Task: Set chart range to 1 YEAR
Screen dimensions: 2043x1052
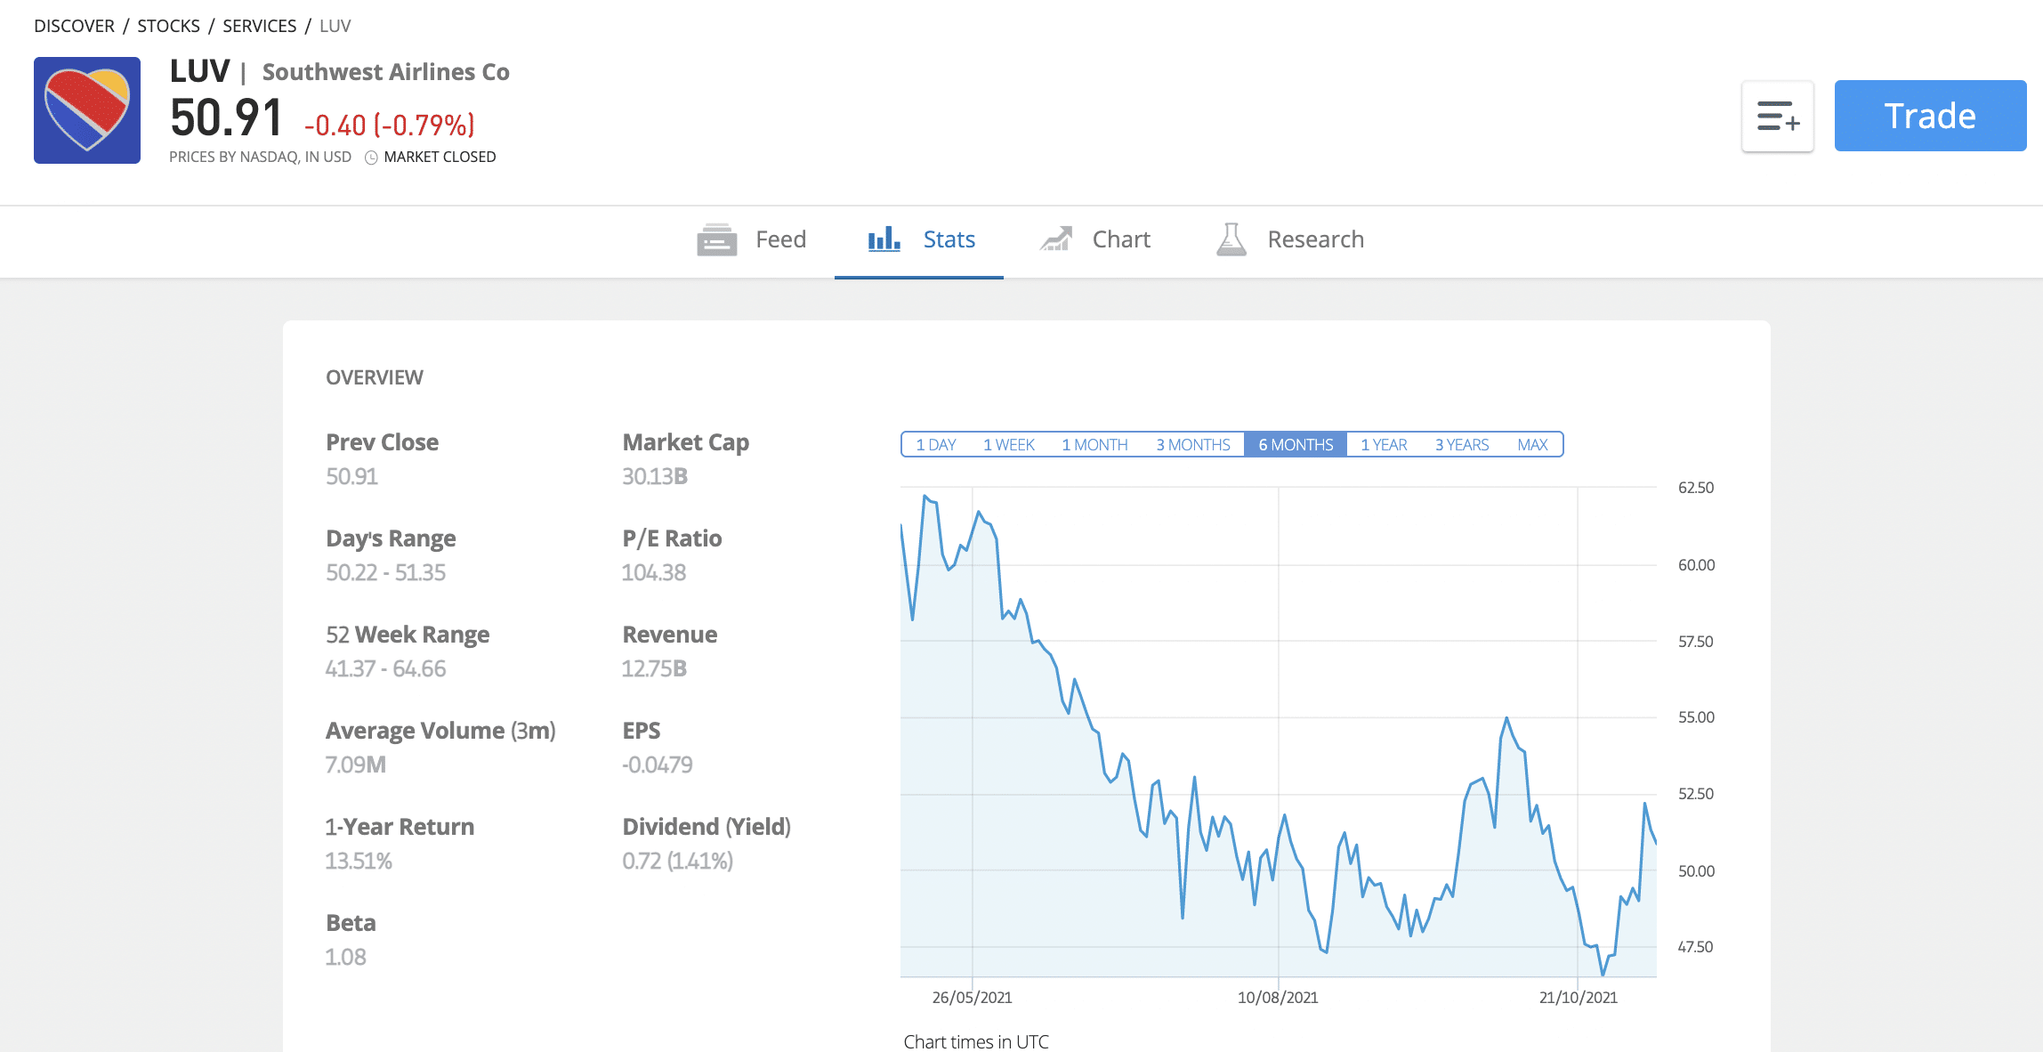Action: (x=1384, y=444)
